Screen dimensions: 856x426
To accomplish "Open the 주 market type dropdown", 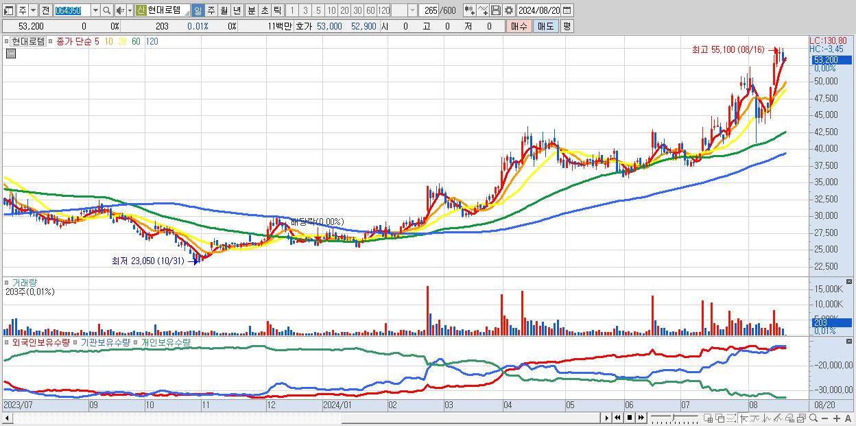I will (x=33, y=10).
